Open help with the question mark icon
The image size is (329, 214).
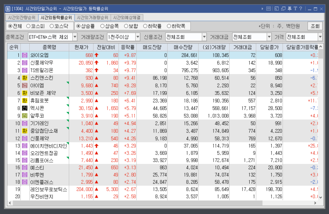301,9
